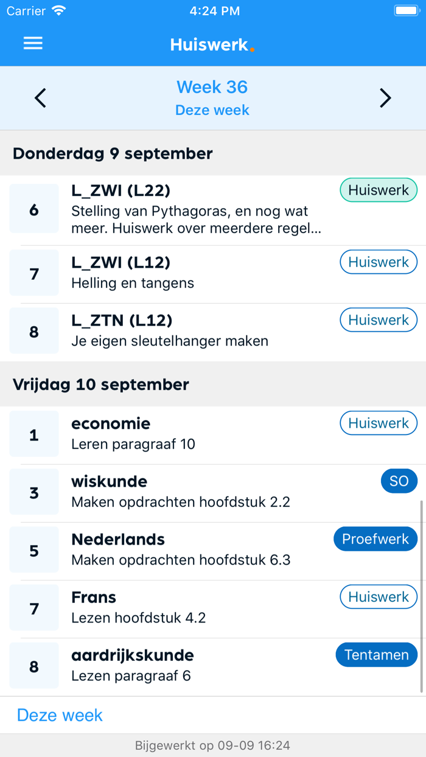Viewport: 426px width, 757px height.
Task: Select the Huiswerk title in the top bar
Action: [211, 43]
